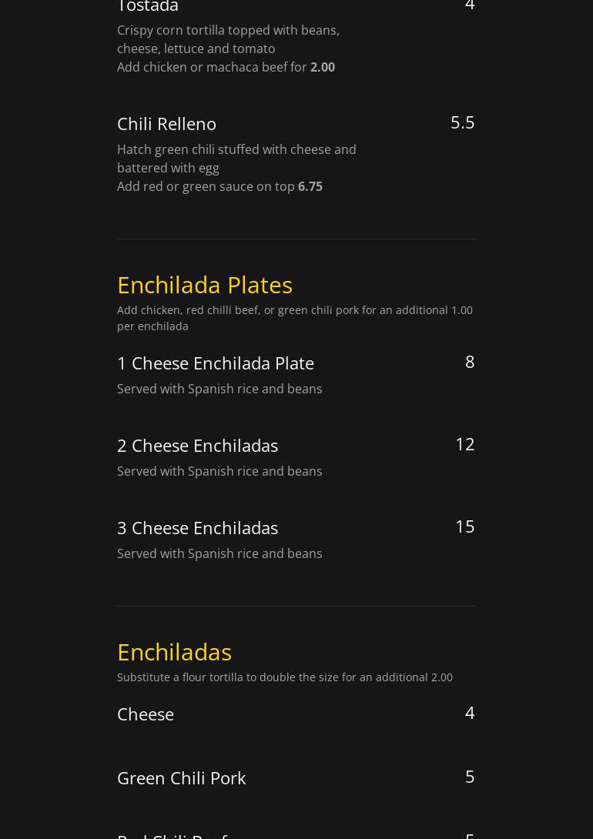Screen dimensions: 593x839
Task: Click the chicken or machaca beef 2.00 add-on
Action: click(x=226, y=67)
